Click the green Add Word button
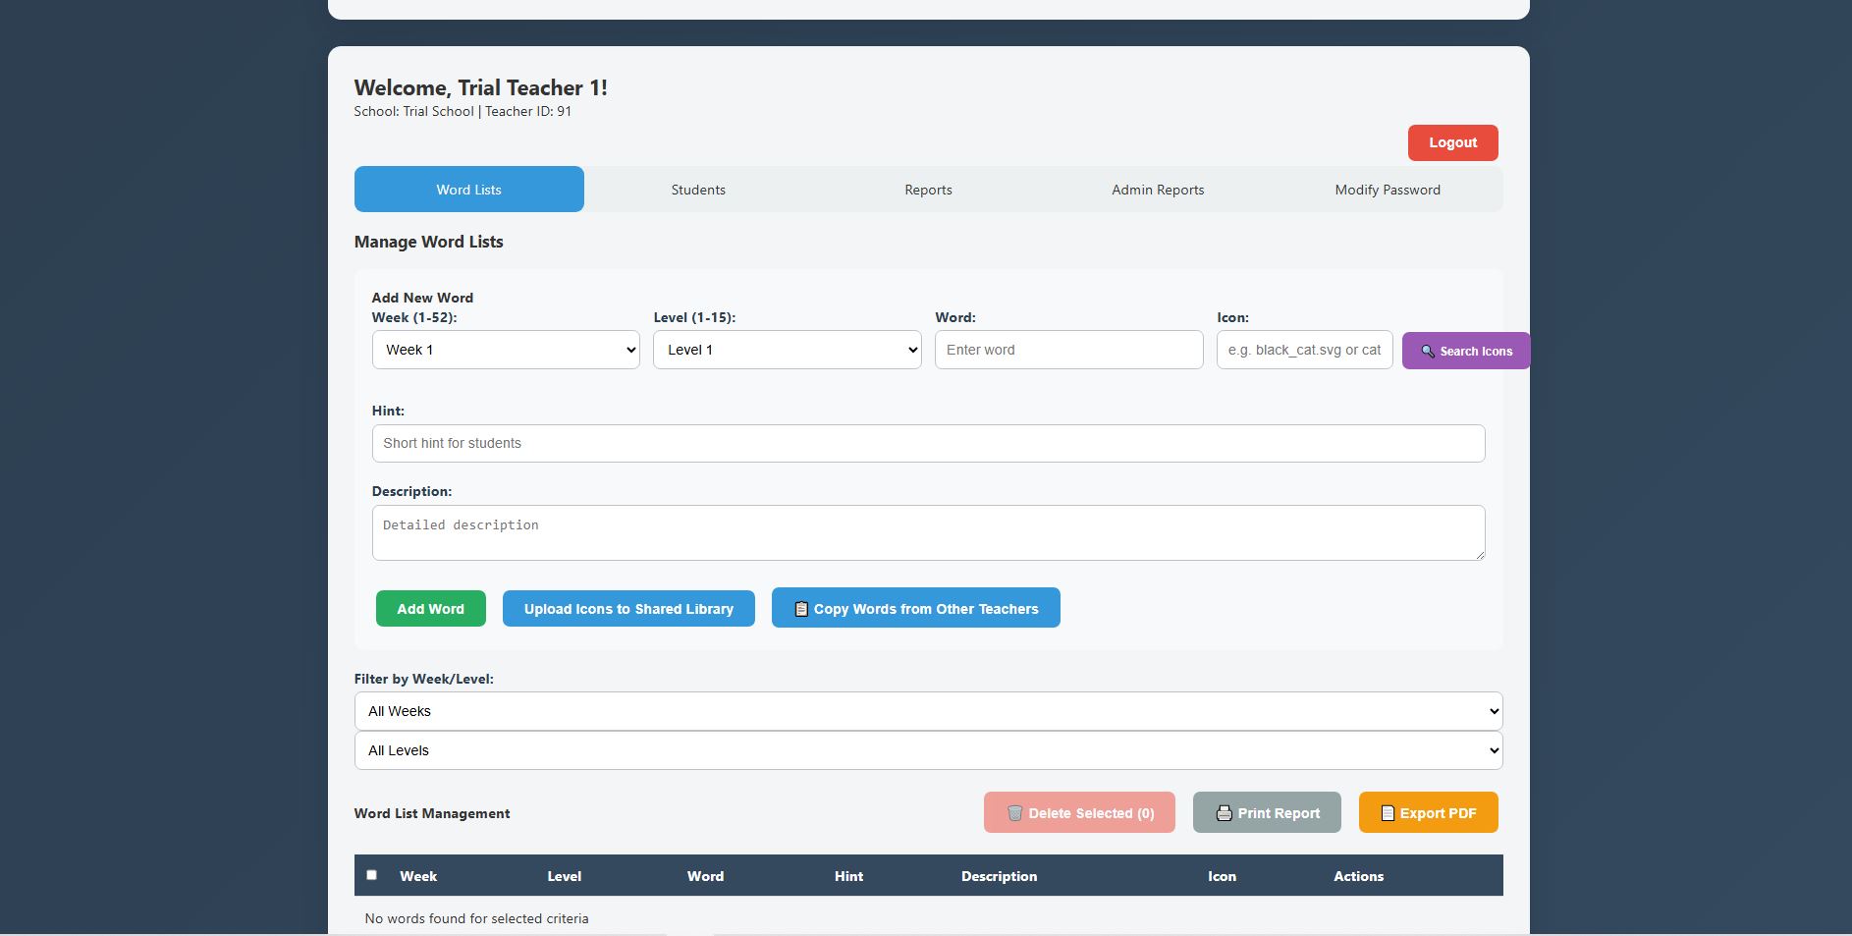This screenshot has width=1852, height=936. pos(430,608)
